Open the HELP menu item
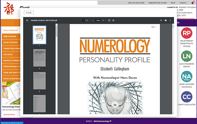The image size is (197, 124). [173, 3]
